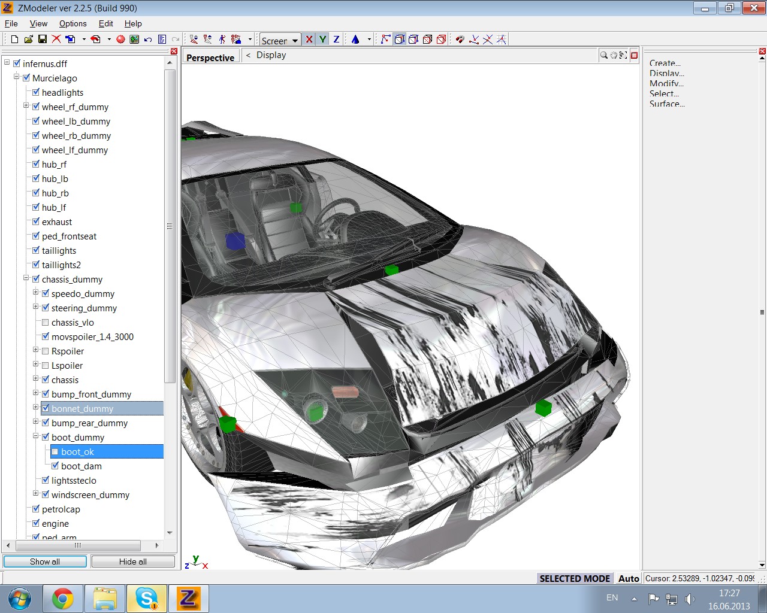Select the objects level cube icon

click(x=427, y=40)
